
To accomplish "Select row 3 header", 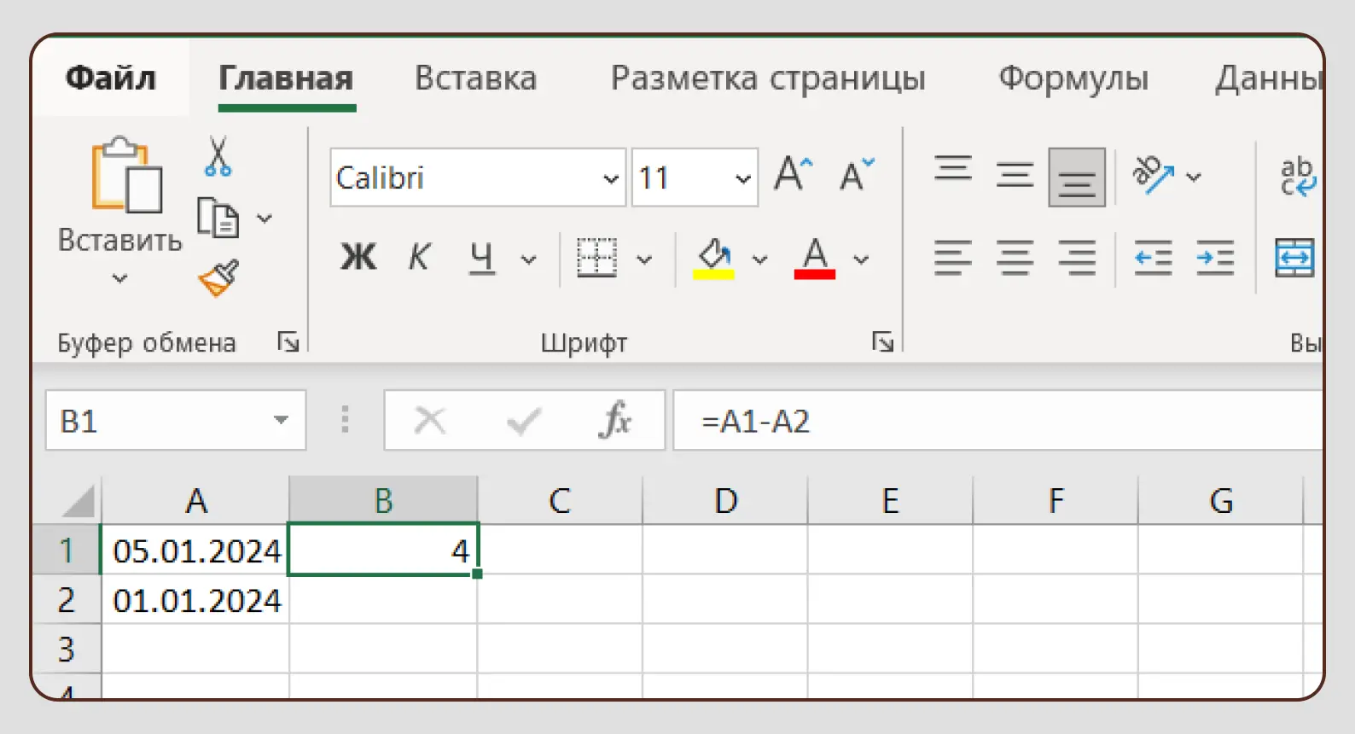I will coord(67,650).
